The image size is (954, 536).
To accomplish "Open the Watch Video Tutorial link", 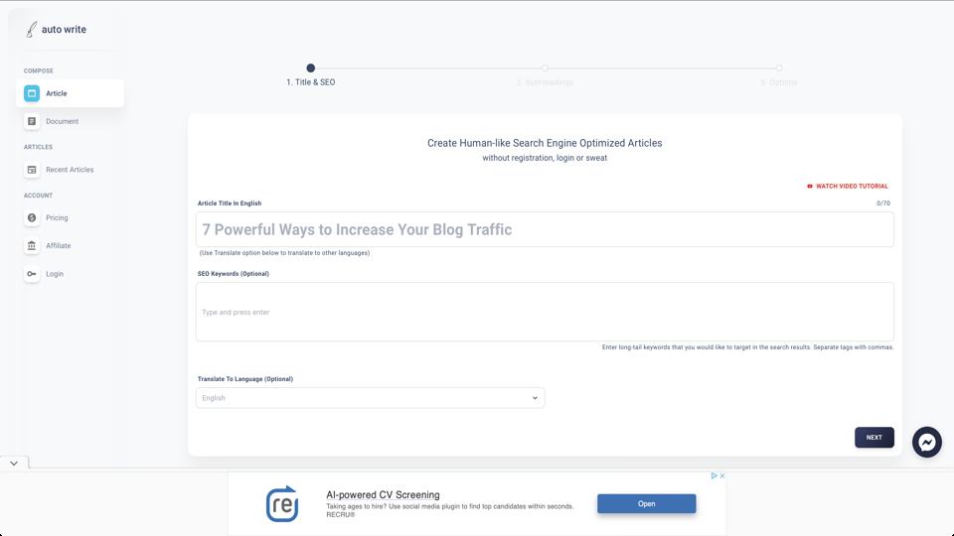I will 848,186.
